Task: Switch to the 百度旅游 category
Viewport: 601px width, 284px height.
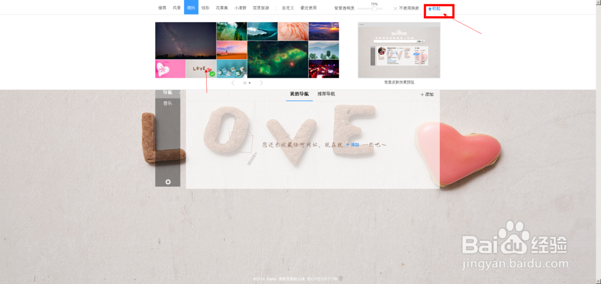Action: pyautogui.click(x=261, y=8)
